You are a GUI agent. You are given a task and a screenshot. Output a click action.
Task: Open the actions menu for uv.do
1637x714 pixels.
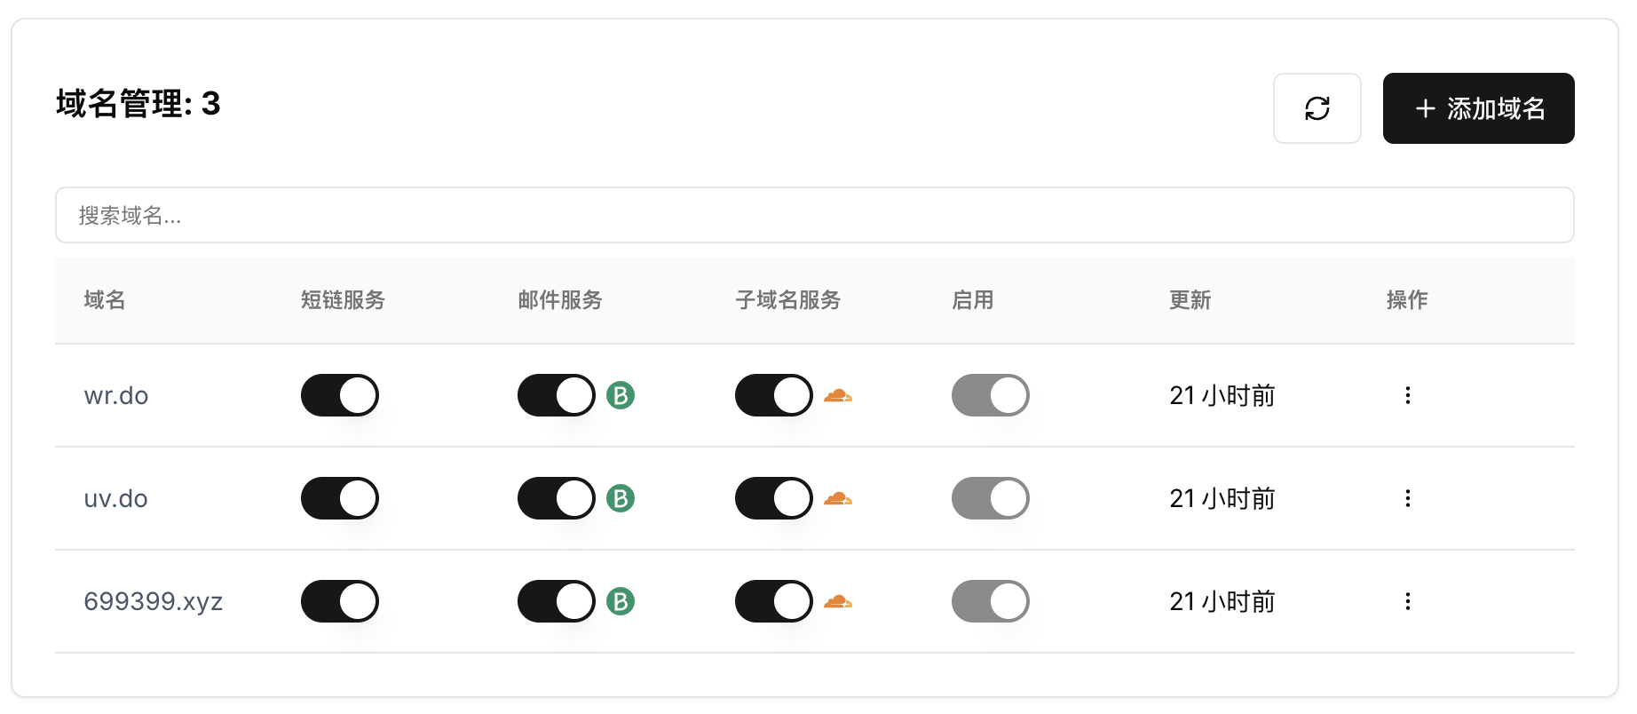coord(1407,498)
